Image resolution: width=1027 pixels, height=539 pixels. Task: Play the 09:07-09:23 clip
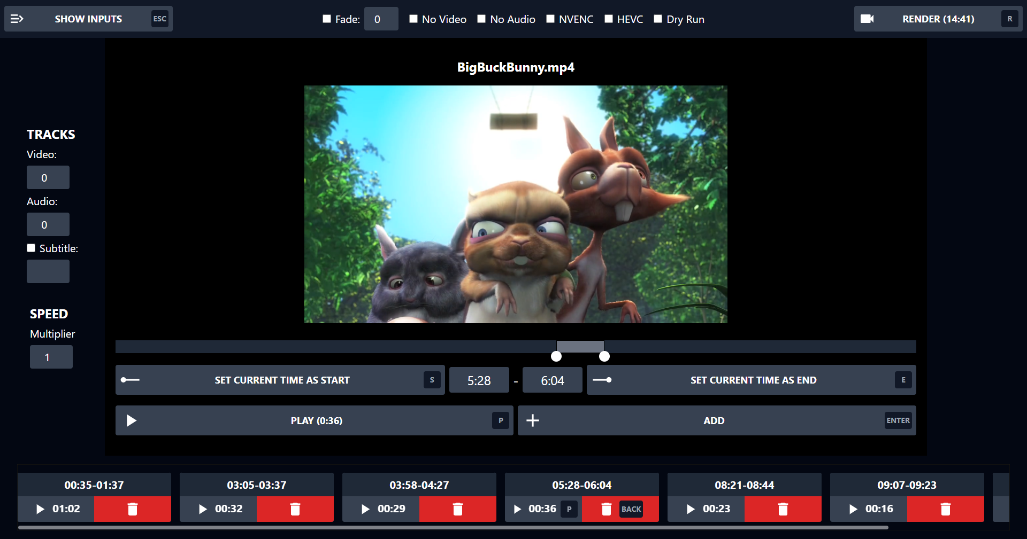click(x=869, y=509)
